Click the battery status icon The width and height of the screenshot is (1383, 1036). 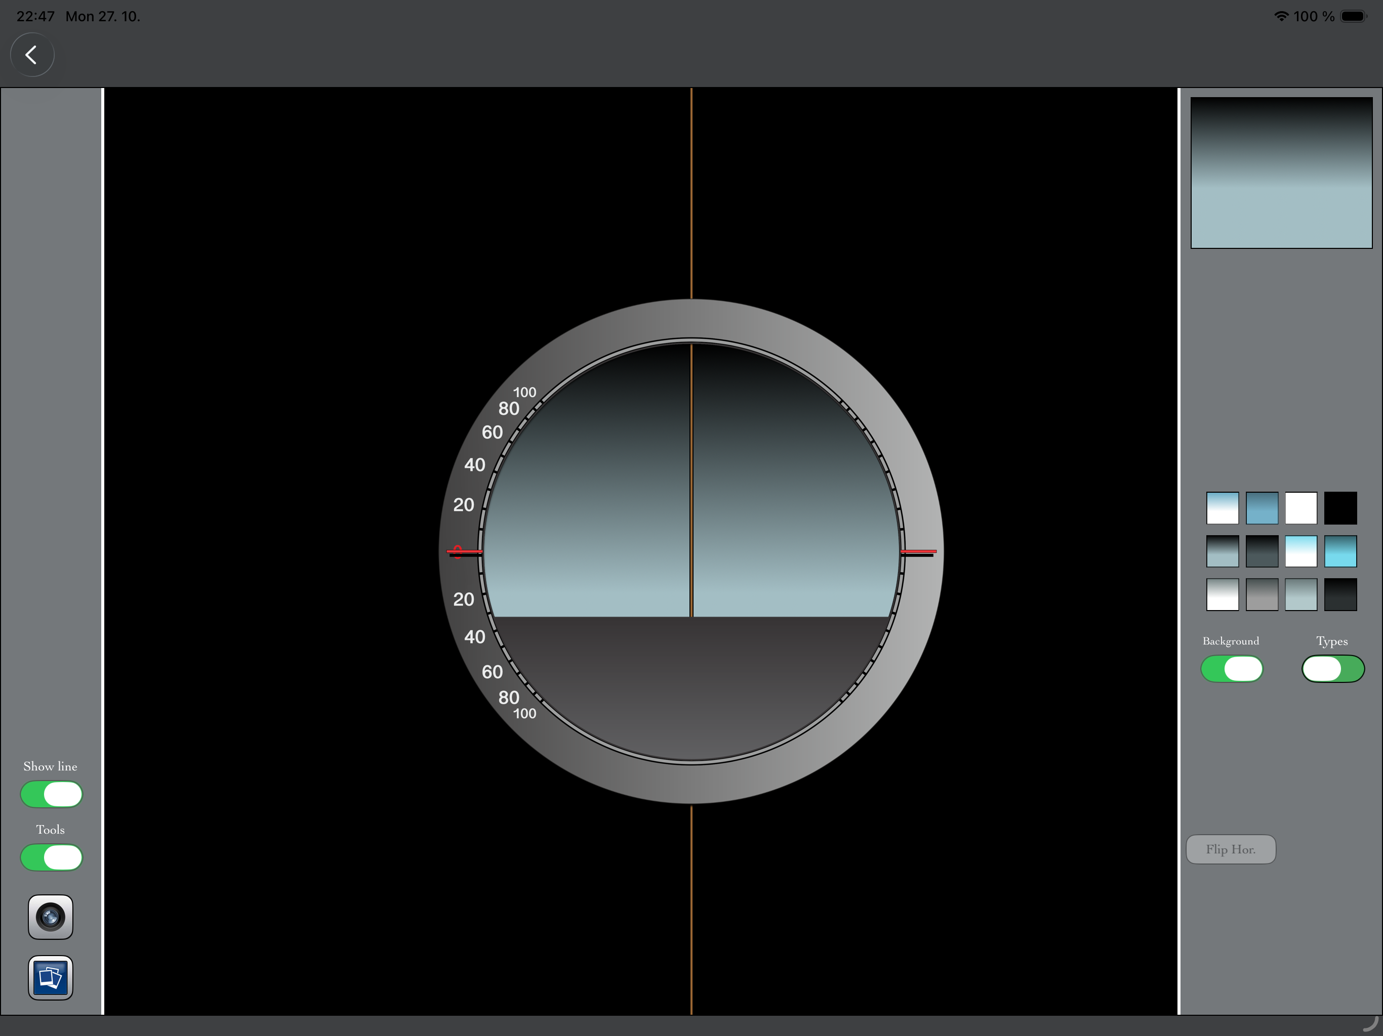pos(1354,16)
